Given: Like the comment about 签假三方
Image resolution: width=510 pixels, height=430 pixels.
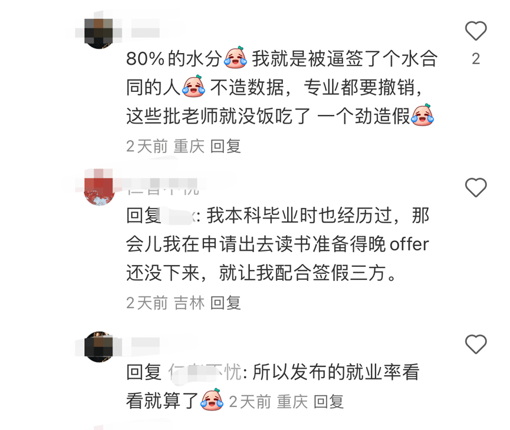Looking at the screenshot, I should [x=476, y=187].
